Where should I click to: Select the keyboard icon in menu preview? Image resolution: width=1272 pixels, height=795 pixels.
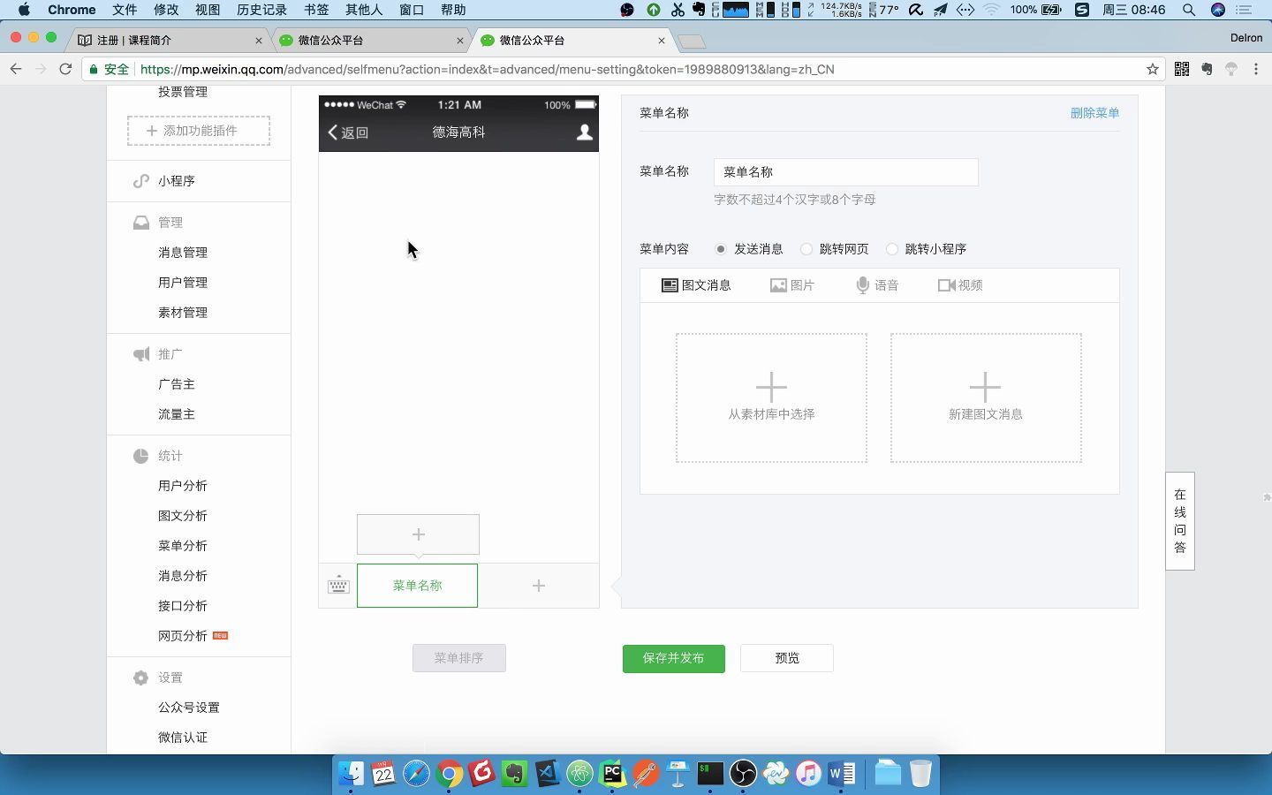pyautogui.click(x=338, y=585)
